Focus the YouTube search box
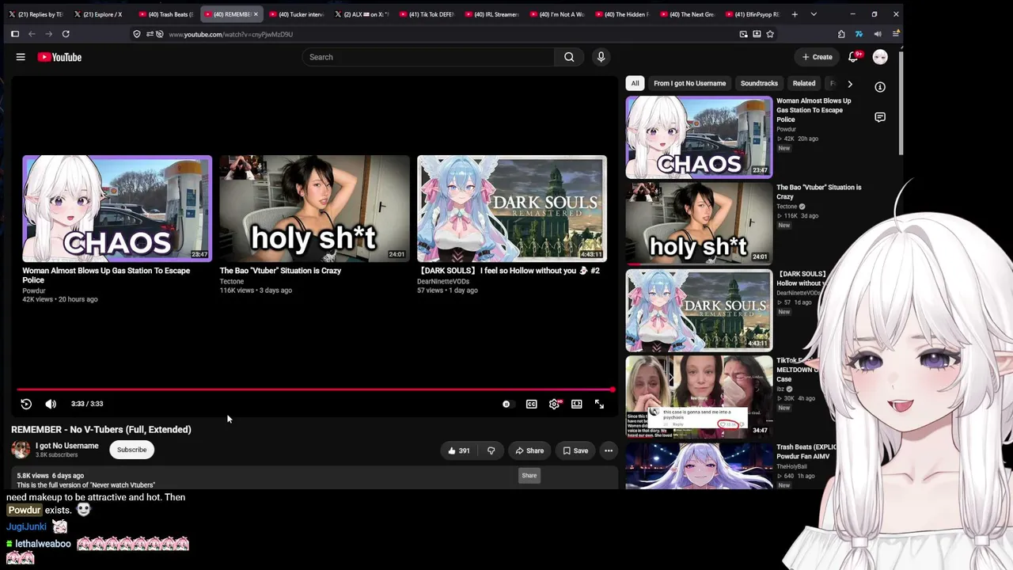Image resolution: width=1013 pixels, height=570 pixels. tap(428, 57)
